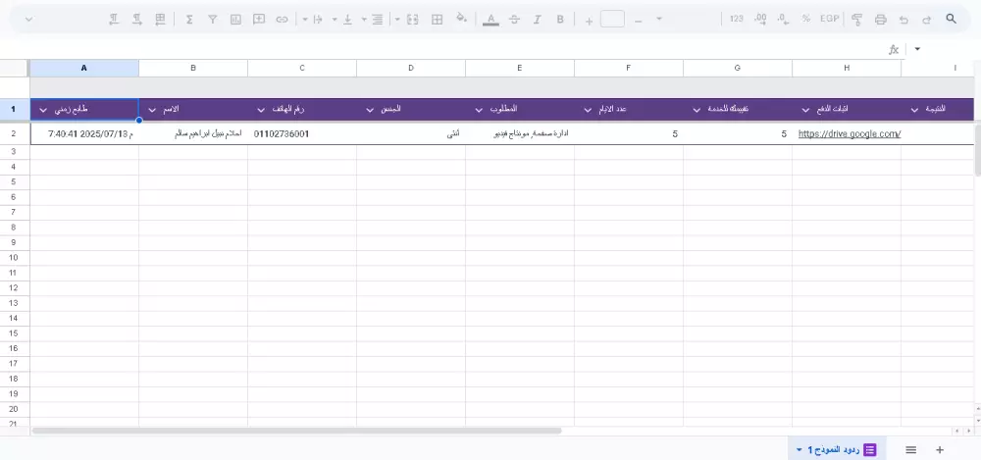Select row header 10
Image resolution: width=981 pixels, height=460 pixels.
pyautogui.click(x=14, y=257)
